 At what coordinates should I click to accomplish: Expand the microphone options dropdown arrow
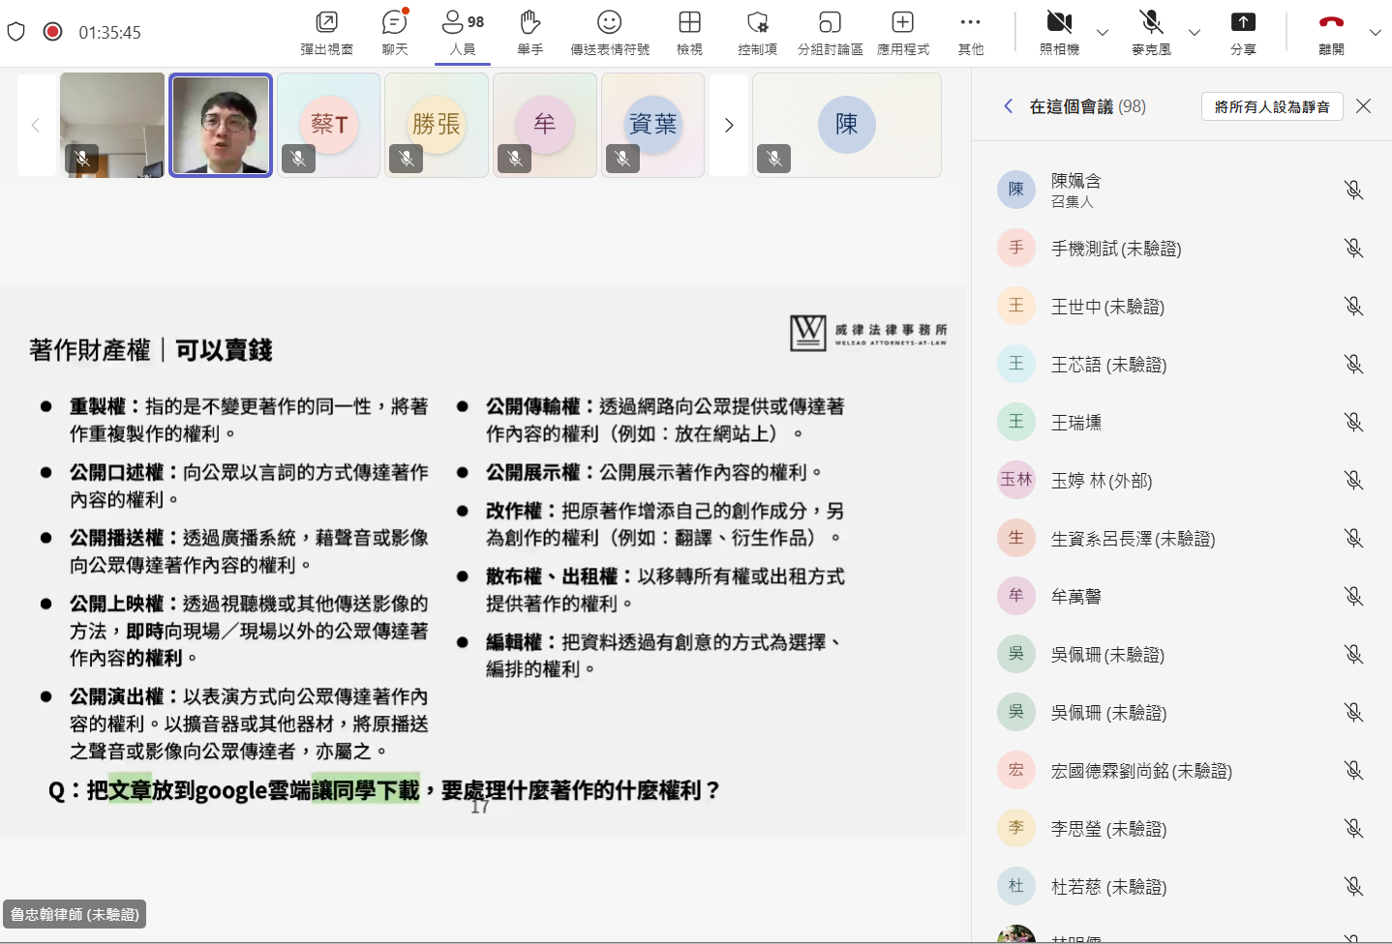[1195, 33]
